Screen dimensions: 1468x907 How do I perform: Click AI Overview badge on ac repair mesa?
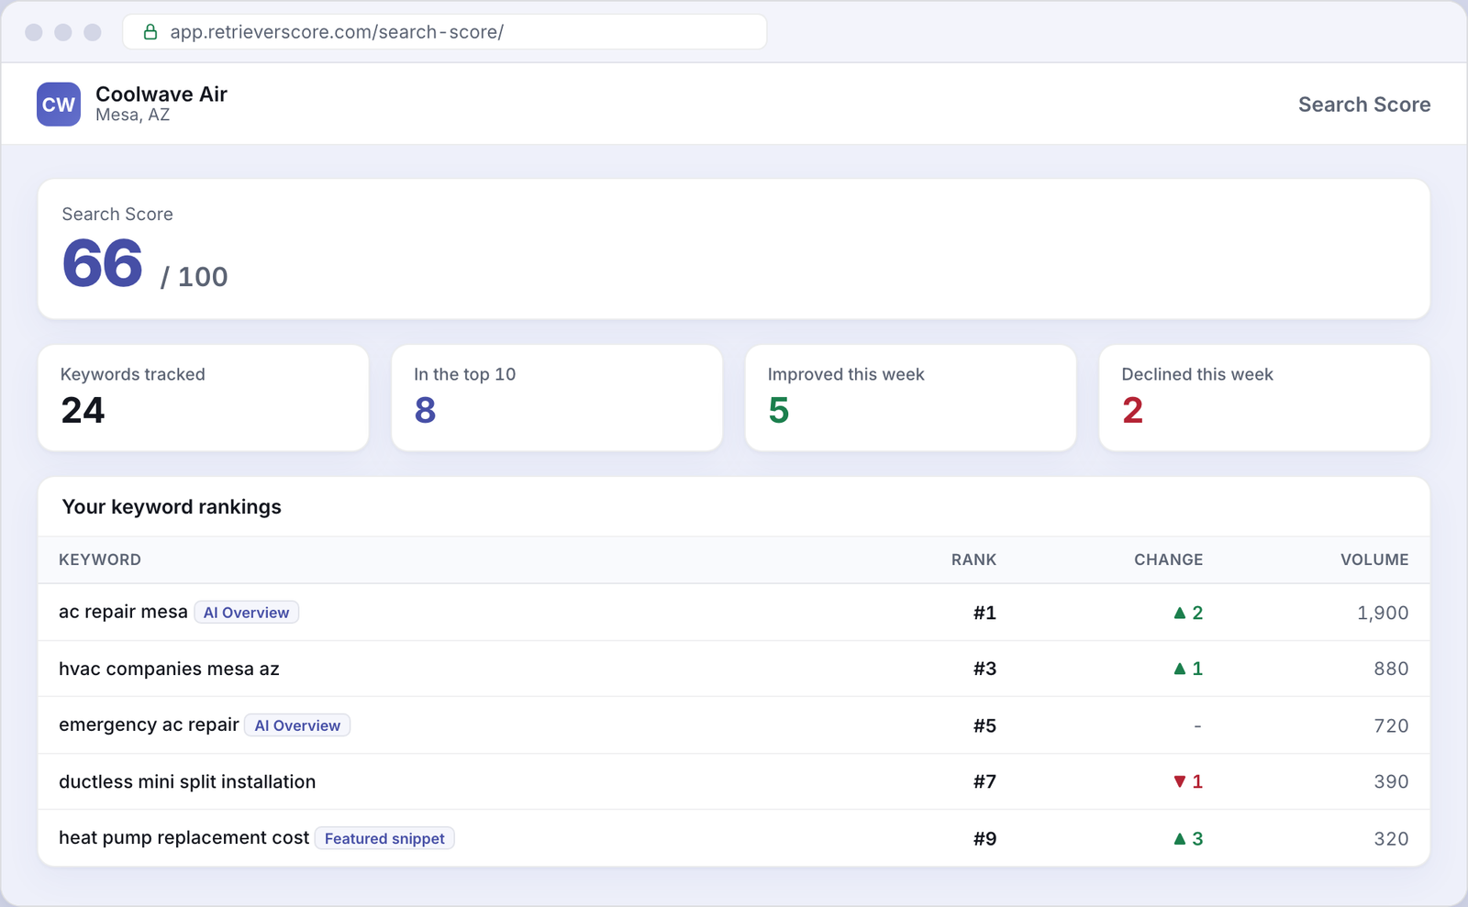[246, 613]
